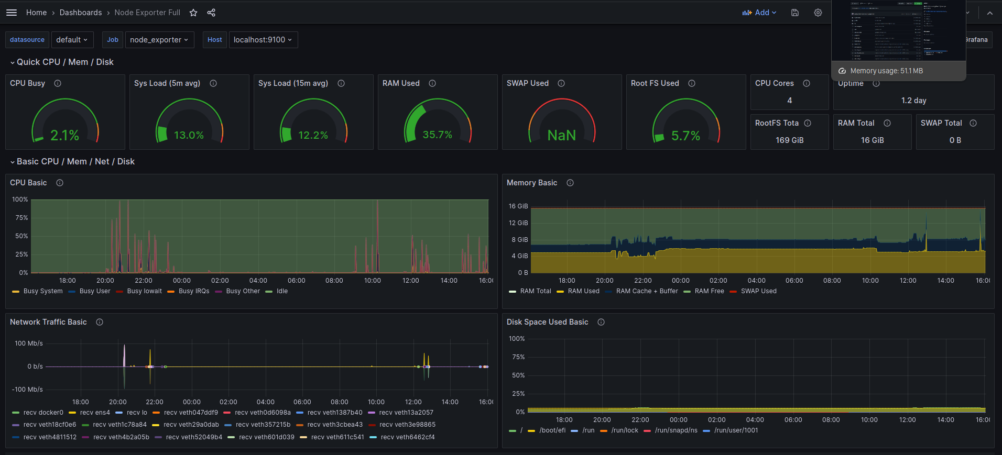The height and width of the screenshot is (455, 1002).
Task: Click the Network Traffic Basic info icon
Action: pyautogui.click(x=100, y=322)
